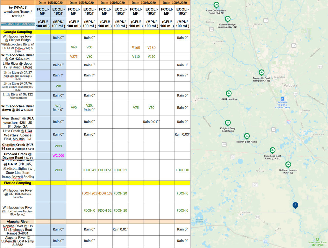Click the Folsom Bridge Landing map marker
This screenshot has height=248, width=328.
[227, 19]
